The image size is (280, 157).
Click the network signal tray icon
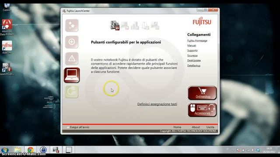[248, 150]
